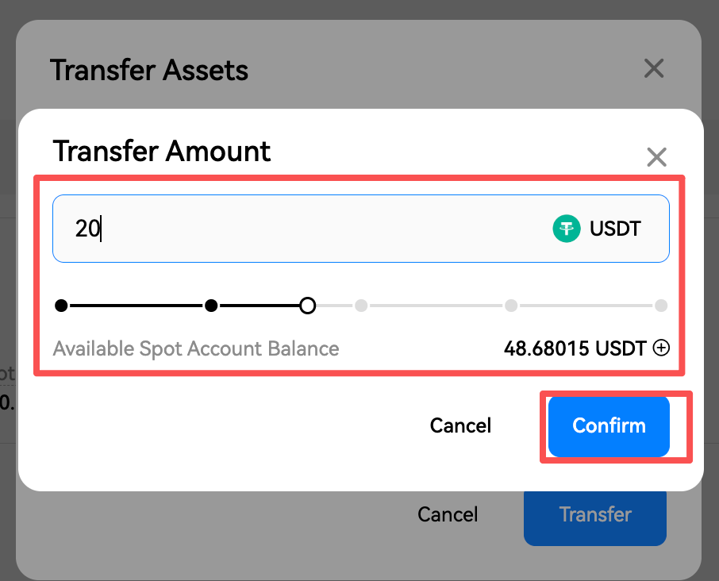This screenshot has height=581, width=719.
Task: Cancel in the Transfer Assets dialog
Action: [448, 514]
